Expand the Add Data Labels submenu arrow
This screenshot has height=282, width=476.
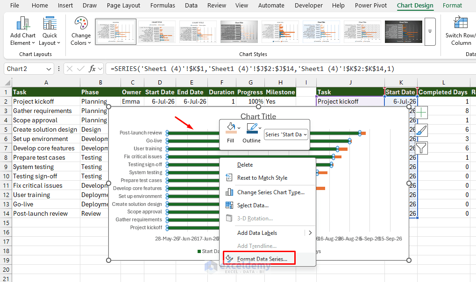click(x=310, y=233)
